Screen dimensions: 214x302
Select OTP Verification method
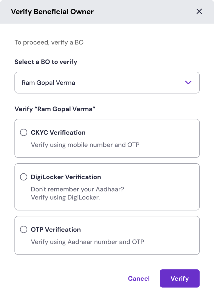point(24,229)
